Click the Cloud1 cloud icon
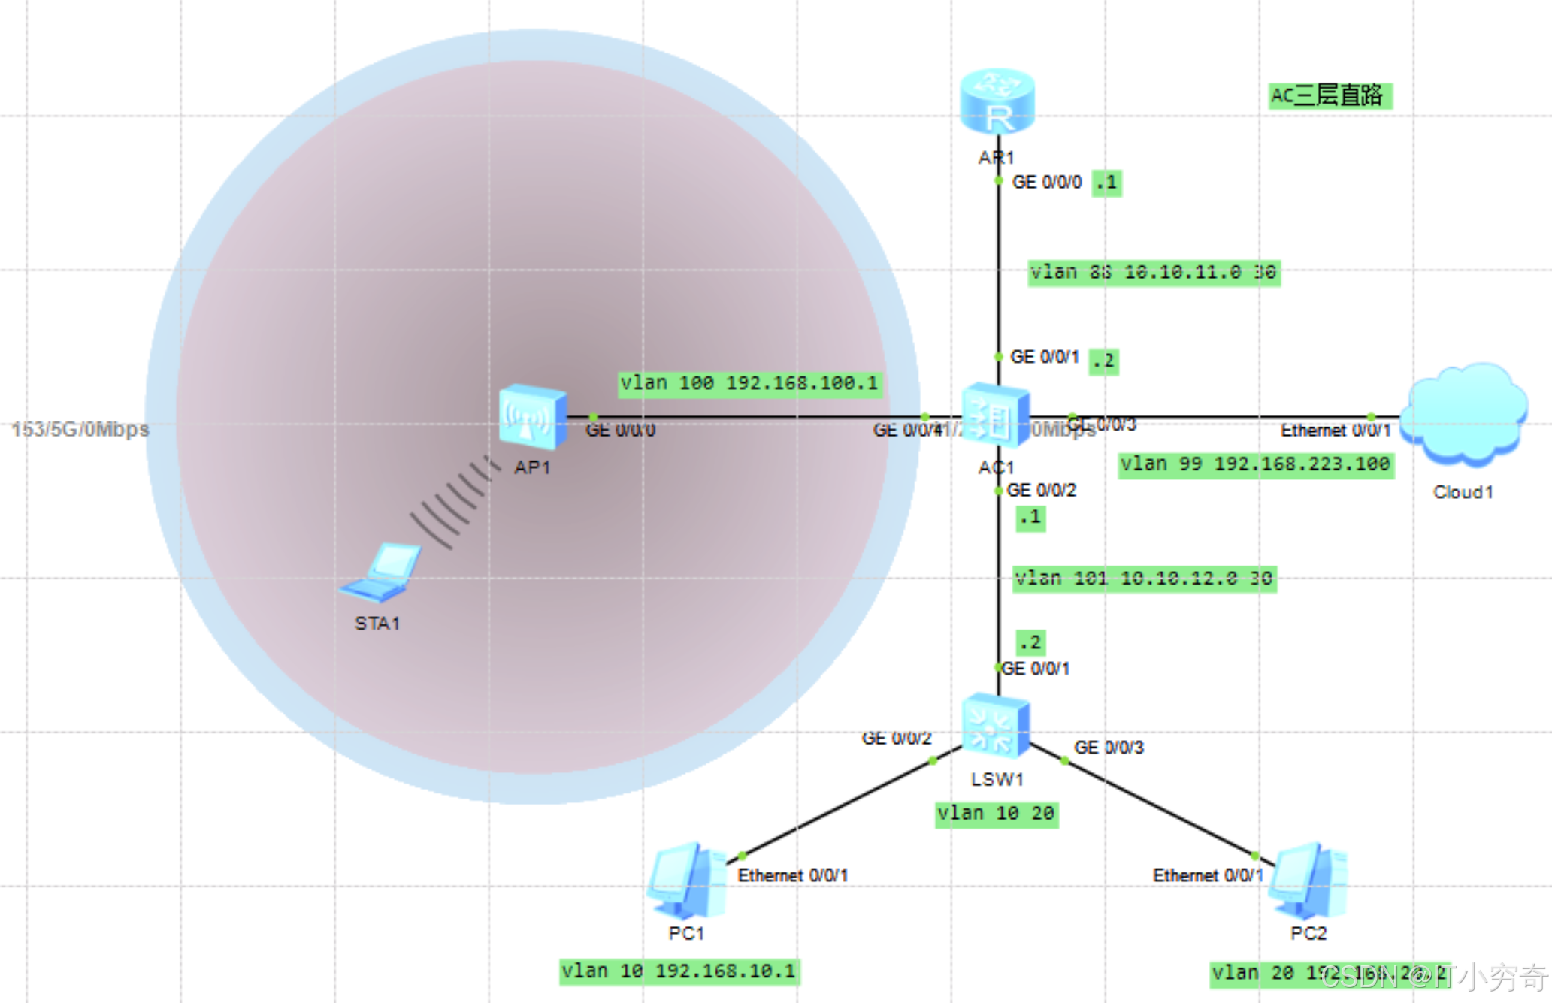Viewport: 1552px width, 1003px height. [x=1463, y=413]
